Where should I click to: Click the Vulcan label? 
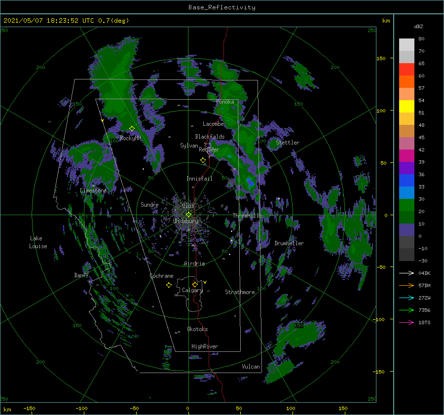251,367
